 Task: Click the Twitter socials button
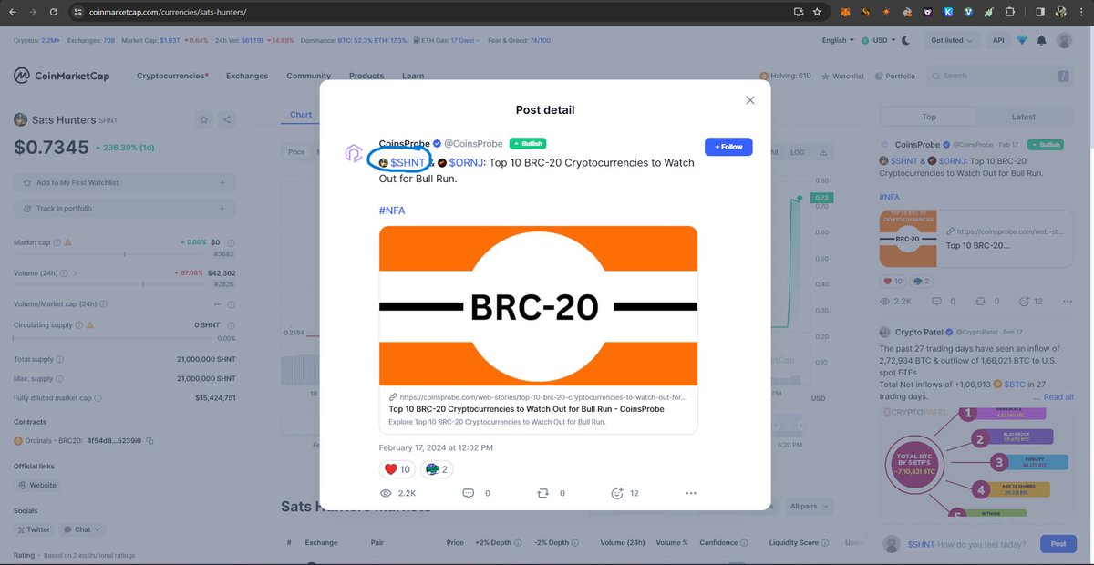(x=34, y=529)
